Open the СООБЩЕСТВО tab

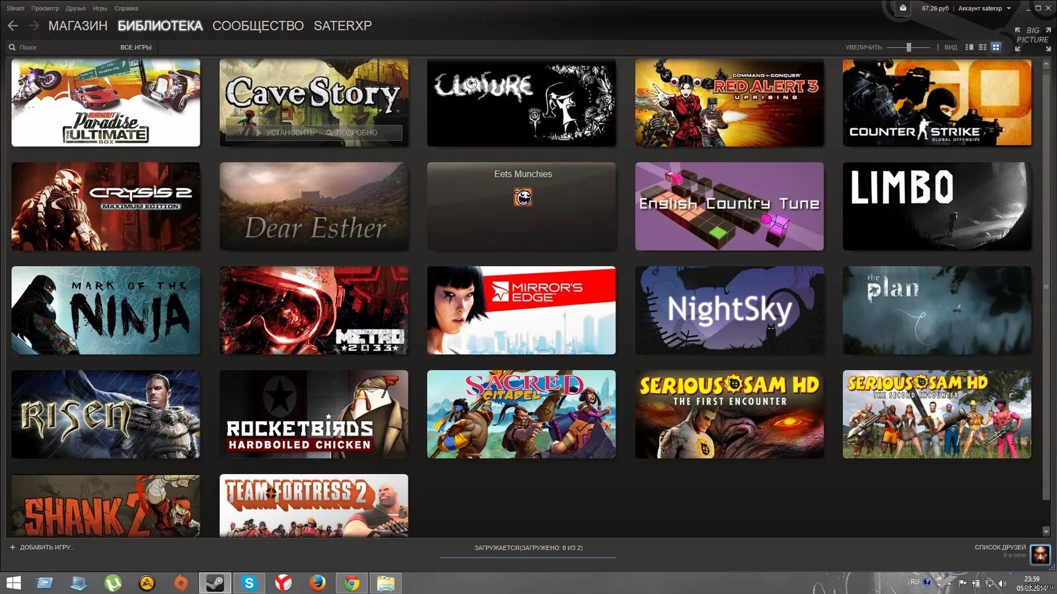(258, 26)
